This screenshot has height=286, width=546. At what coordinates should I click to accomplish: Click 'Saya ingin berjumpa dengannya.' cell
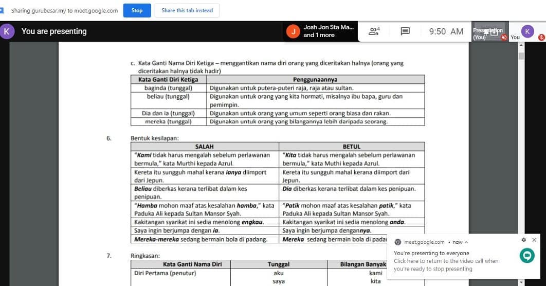tap(352, 230)
